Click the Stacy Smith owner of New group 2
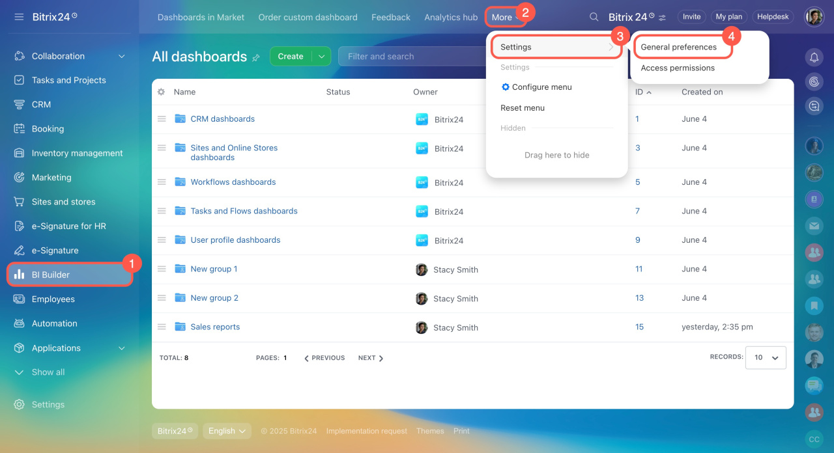This screenshot has height=453, width=834. [x=455, y=299]
